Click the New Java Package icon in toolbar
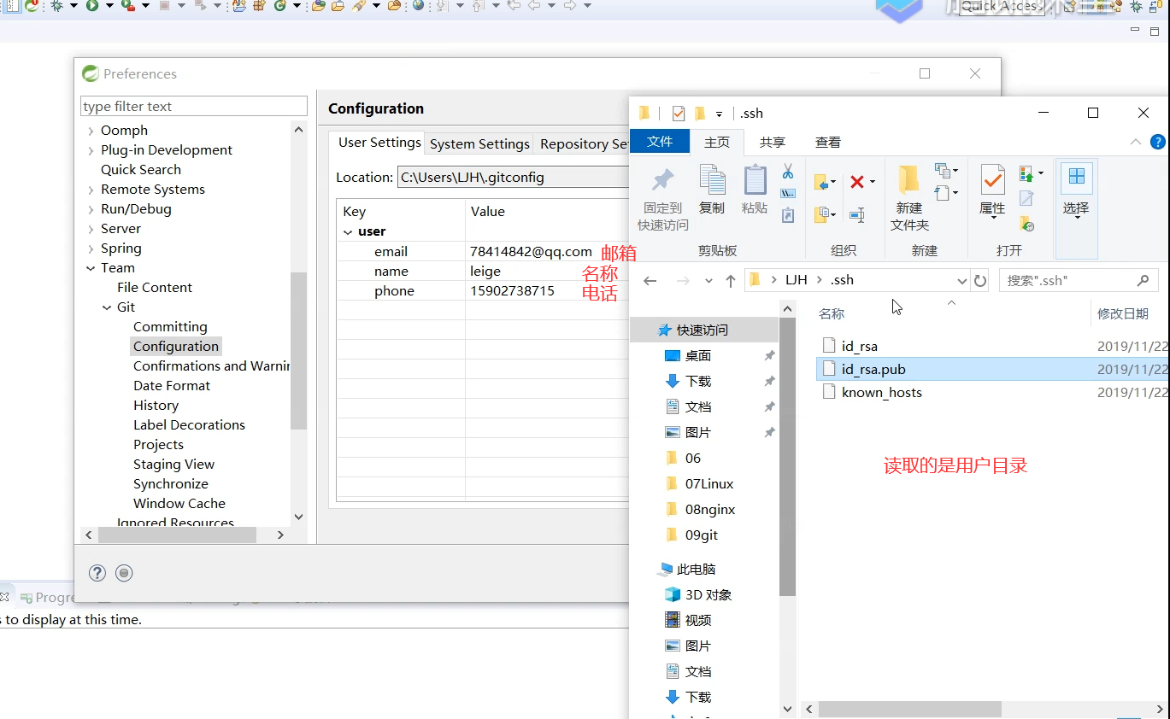Screen dimensions: 1170x719 tap(260, 5)
